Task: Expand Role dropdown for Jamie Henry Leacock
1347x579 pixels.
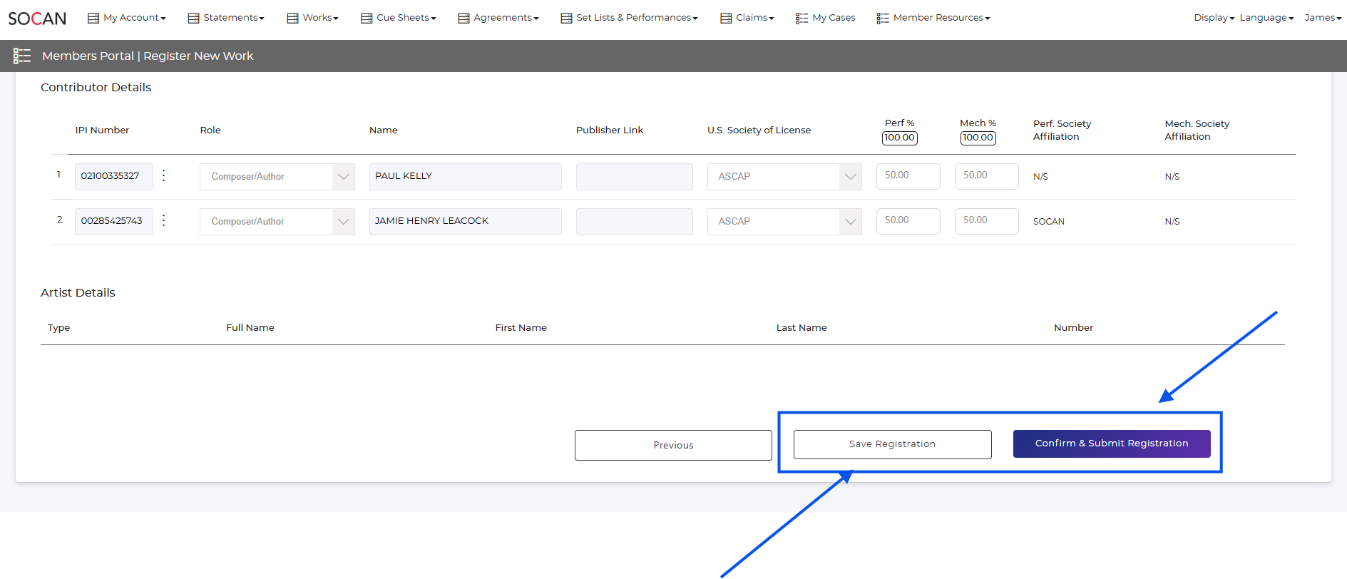Action: (343, 222)
